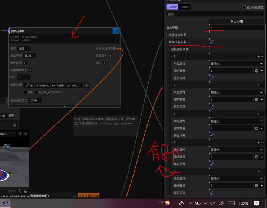
Task: Click the 模型 tab button
Action: pyautogui.click(x=11, y=115)
